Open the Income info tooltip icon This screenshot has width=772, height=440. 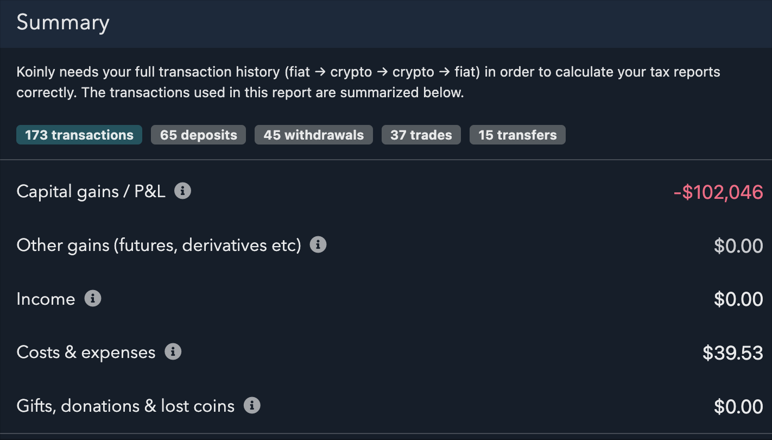pos(93,299)
